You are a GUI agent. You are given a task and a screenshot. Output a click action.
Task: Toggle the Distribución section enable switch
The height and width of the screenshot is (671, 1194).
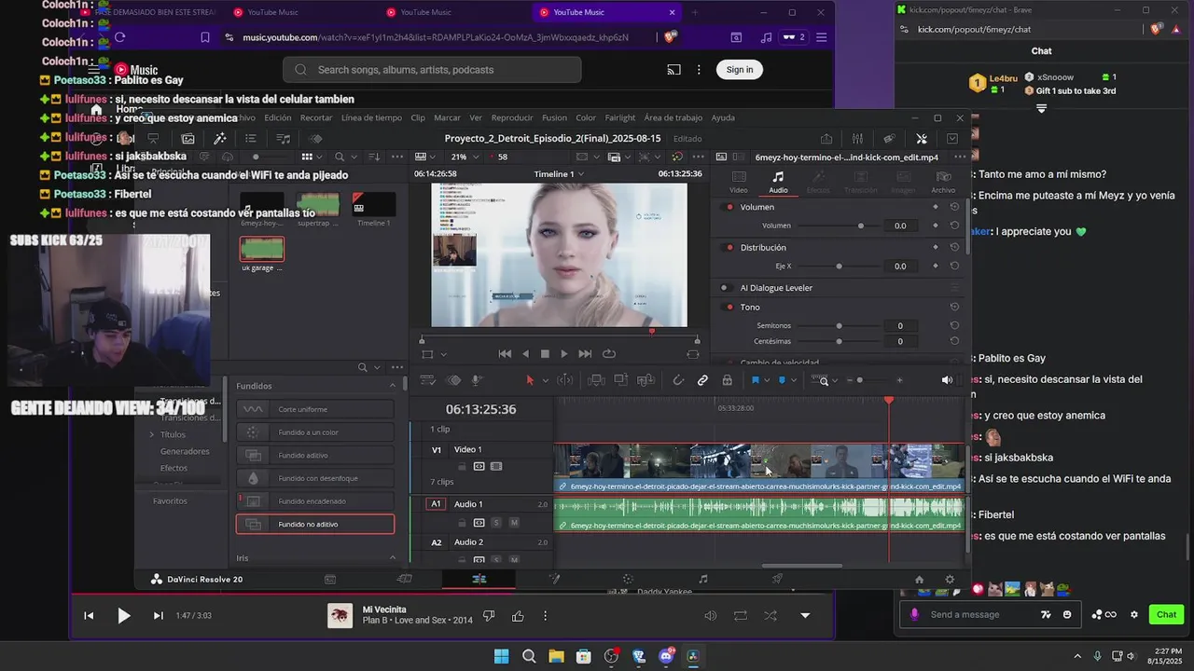click(729, 247)
